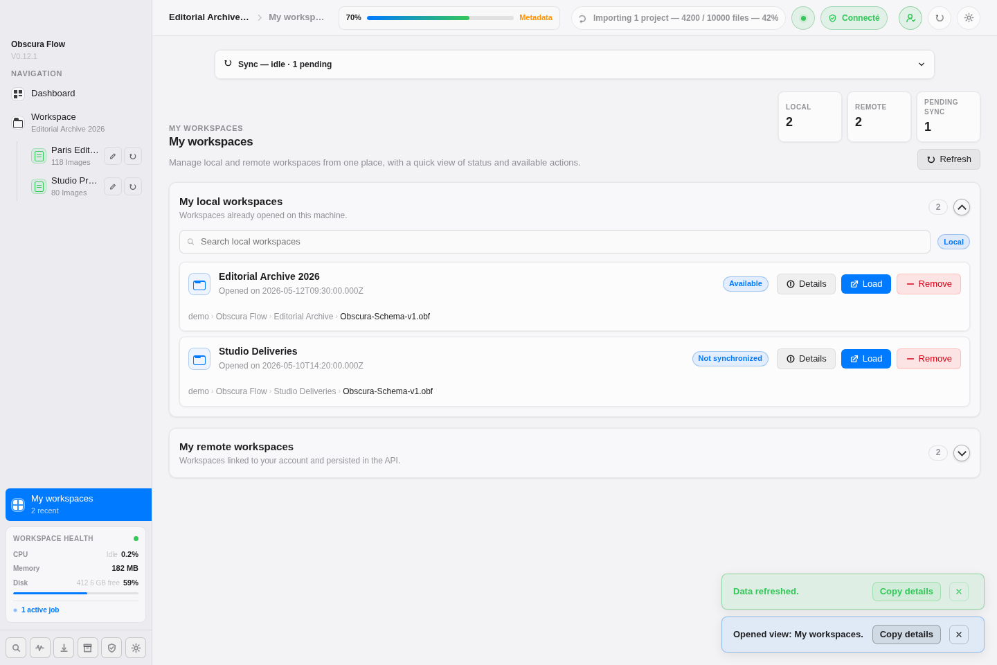Collapse My local workspaces section
Screen dimensions: 997x665
coord(962,207)
